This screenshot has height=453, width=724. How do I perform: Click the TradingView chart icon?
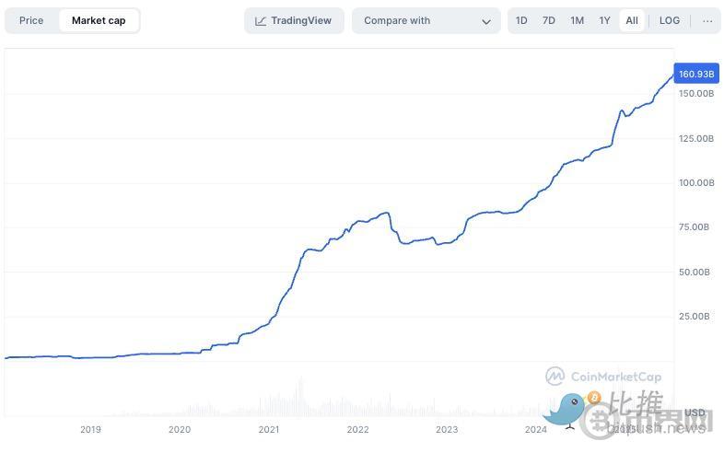click(261, 20)
